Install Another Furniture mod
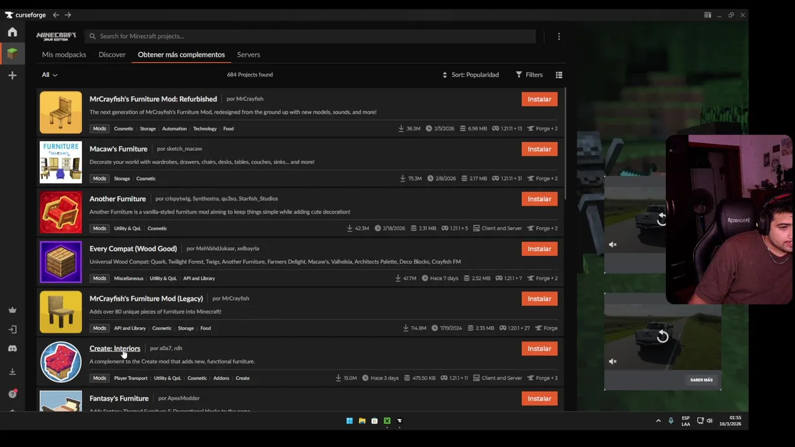The height and width of the screenshot is (447, 795). pos(539,199)
